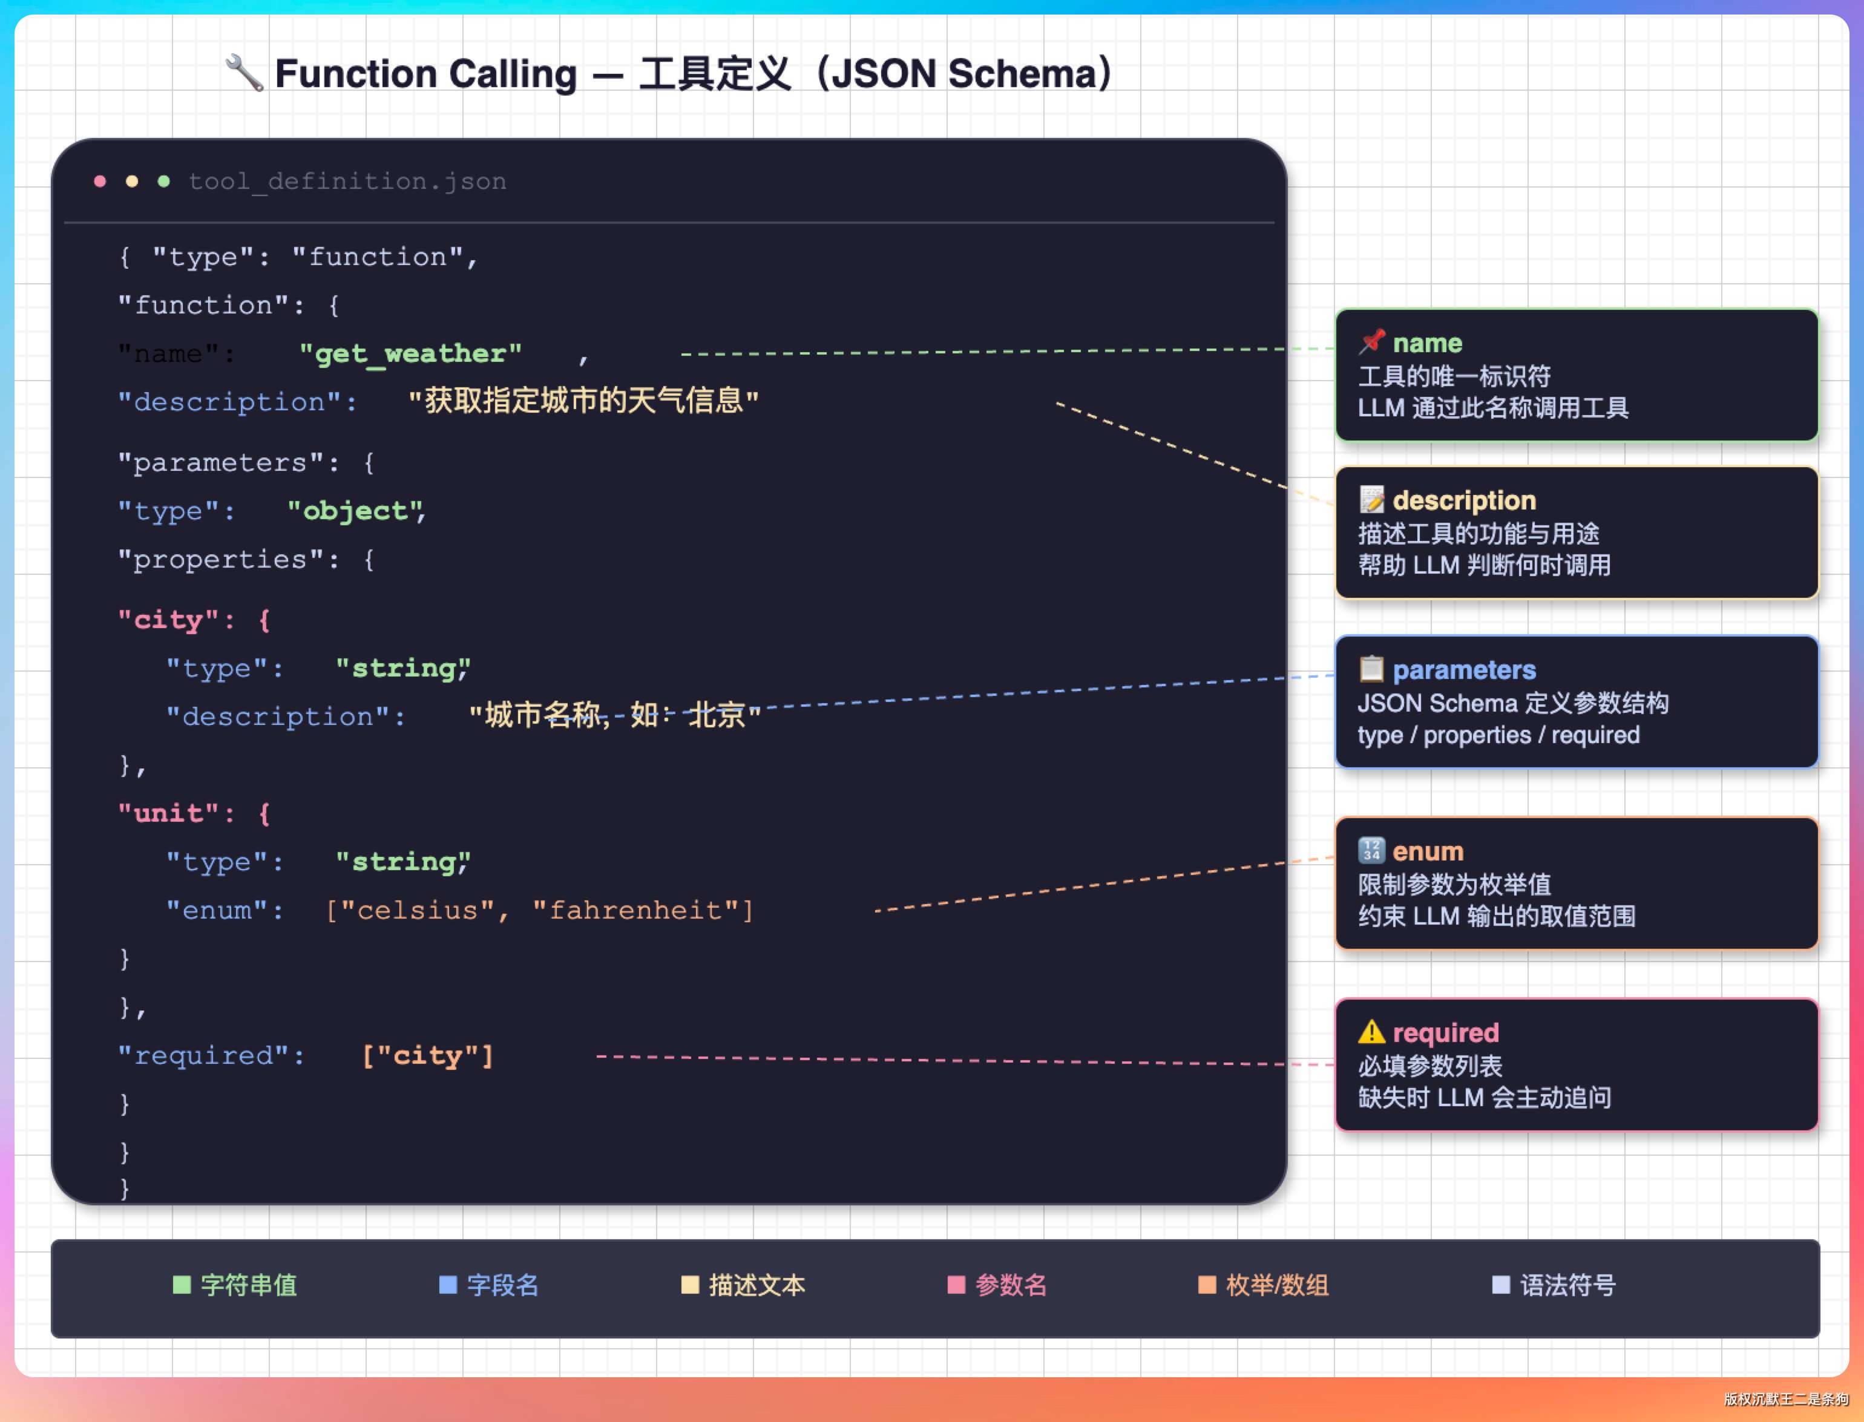Click the "required" field name in code
Image resolution: width=1864 pixels, height=1422 pixels.
204,1055
